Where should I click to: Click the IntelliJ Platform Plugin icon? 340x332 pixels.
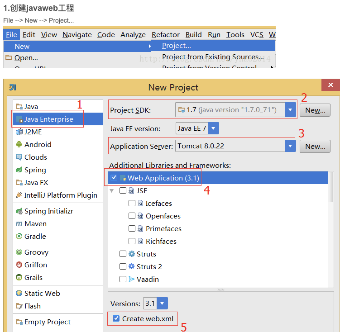click(19, 195)
